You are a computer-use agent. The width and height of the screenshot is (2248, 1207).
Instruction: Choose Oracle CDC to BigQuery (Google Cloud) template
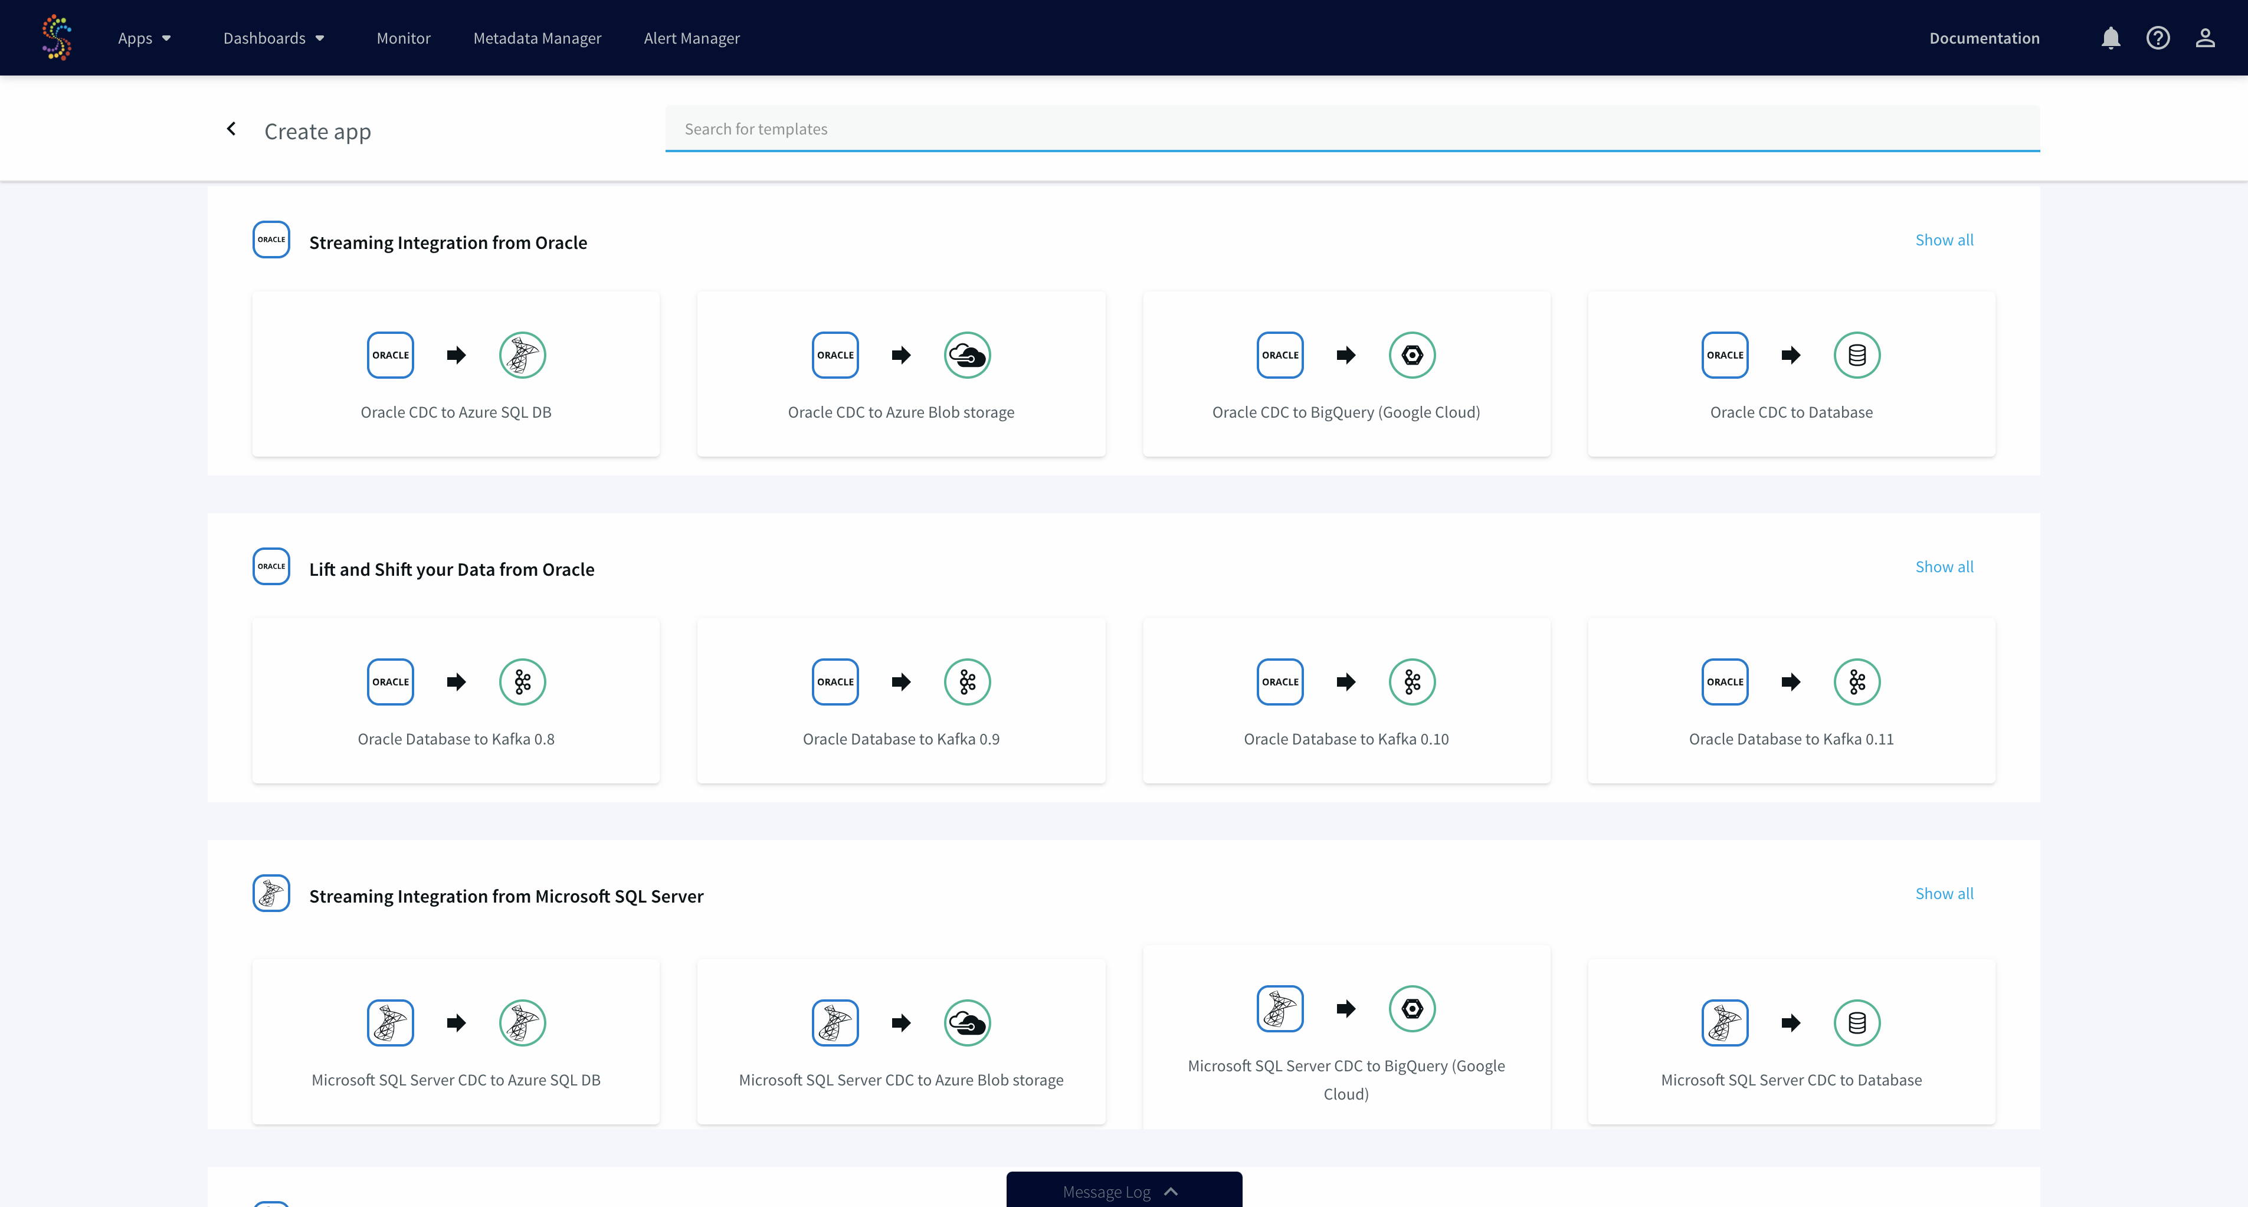coord(1346,373)
